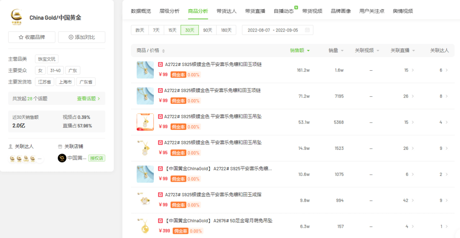Expand 关联直播 15 in first row
Image resolution: width=460 pixels, height=238 pixels.
tap(409, 70)
